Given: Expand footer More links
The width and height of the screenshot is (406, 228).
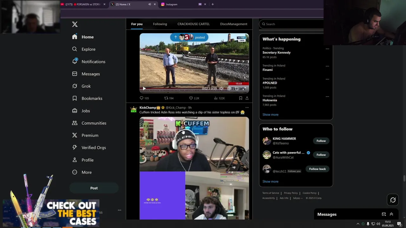Looking at the screenshot, I should [x=298, y=198].
